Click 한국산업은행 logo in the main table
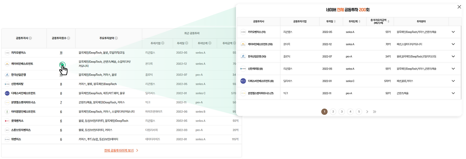 point(7,75)
